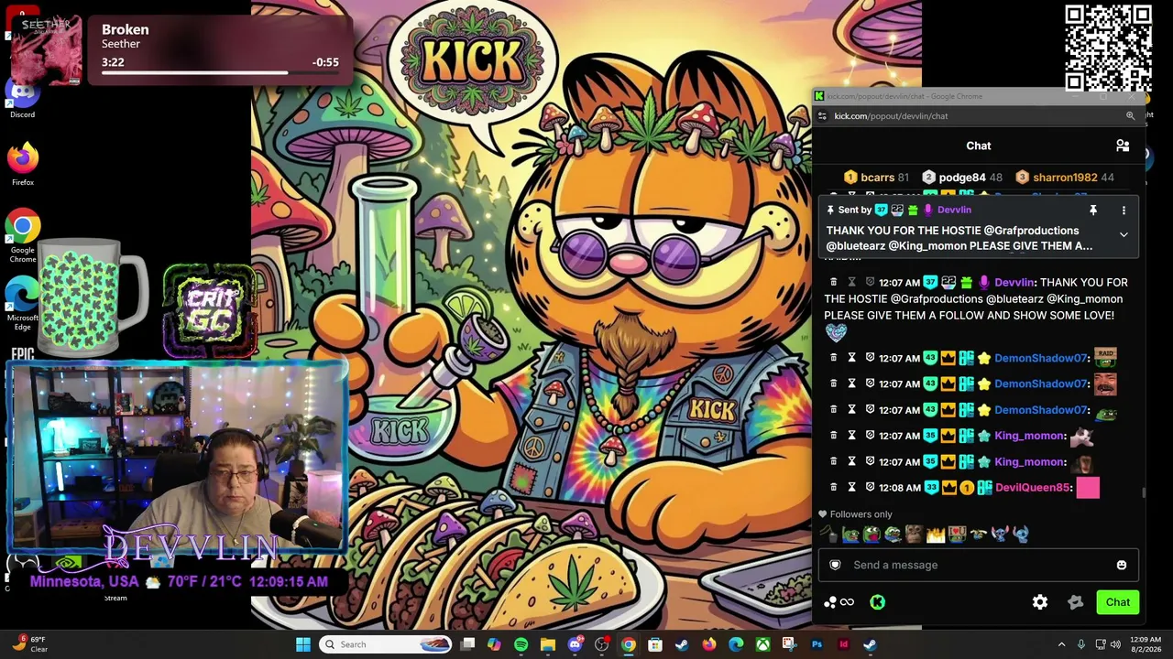Open the chat users list icon

pyautogui.click(x=1123, y=146)
